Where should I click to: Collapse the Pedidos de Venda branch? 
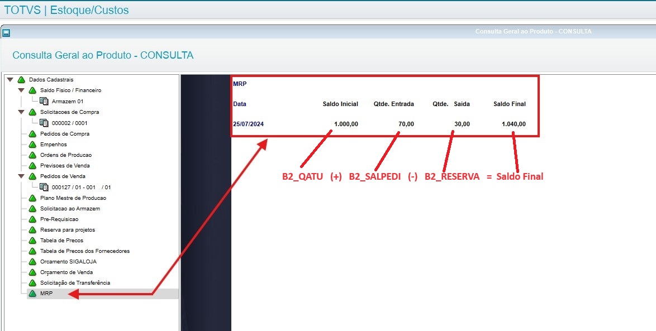(x=21, y=176)
